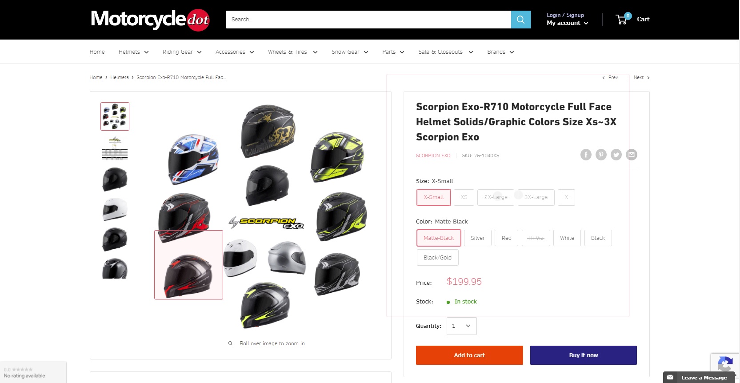Image resolution: width=740 pixels, height=383 pixels.
Task: Select size X-Small
Action: (434, 197)
